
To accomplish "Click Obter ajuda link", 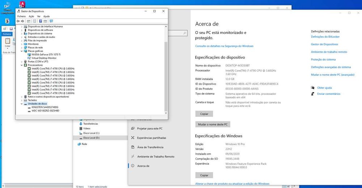I will click(x=324, y=88).
